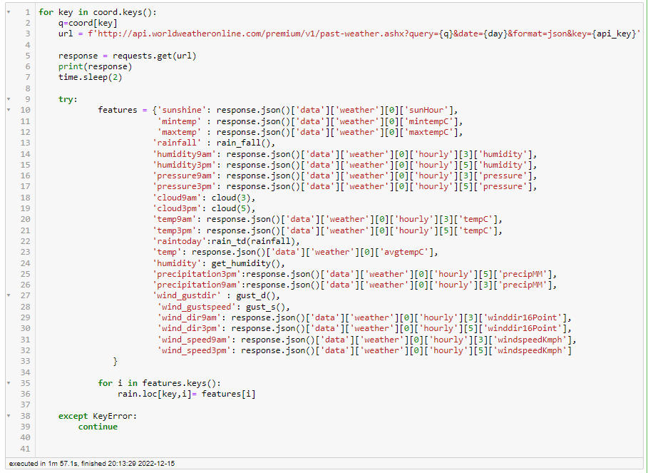Fold the features dictionary arrow at line 10
648x473 pixels.
(x=9, y=110)
